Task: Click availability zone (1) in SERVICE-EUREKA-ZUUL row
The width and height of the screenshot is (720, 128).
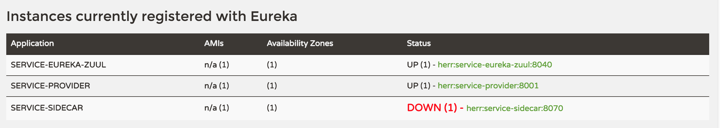Action: (x=272, y=65)
